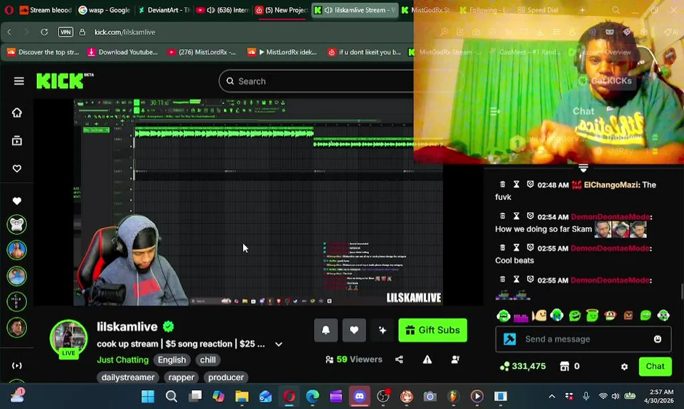This screenshot has height=409, width=684.
Task: Click the filled white heart sidebar icon
Action: pos(16,201)
